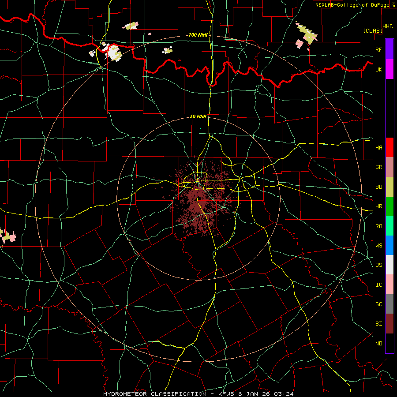Click the 'BI' legend label

[x=379, y=324]
